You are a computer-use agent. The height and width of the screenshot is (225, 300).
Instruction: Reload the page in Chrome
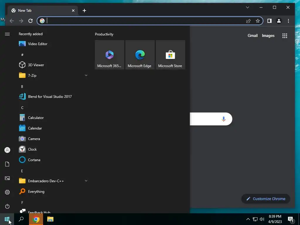(x=30, y=21)
